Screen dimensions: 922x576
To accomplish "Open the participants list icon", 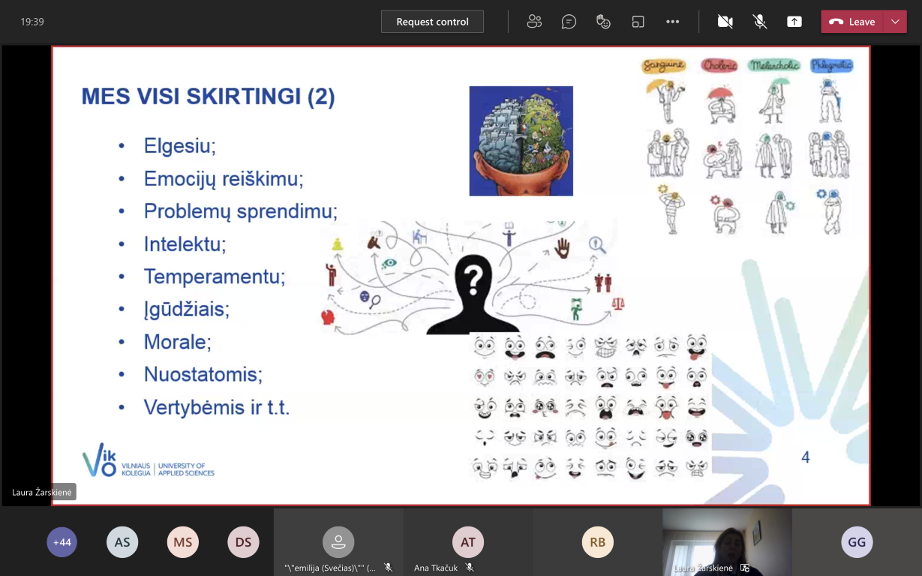I will 534,22.
